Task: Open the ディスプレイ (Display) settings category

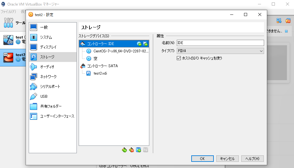Action: pos(53,47)
